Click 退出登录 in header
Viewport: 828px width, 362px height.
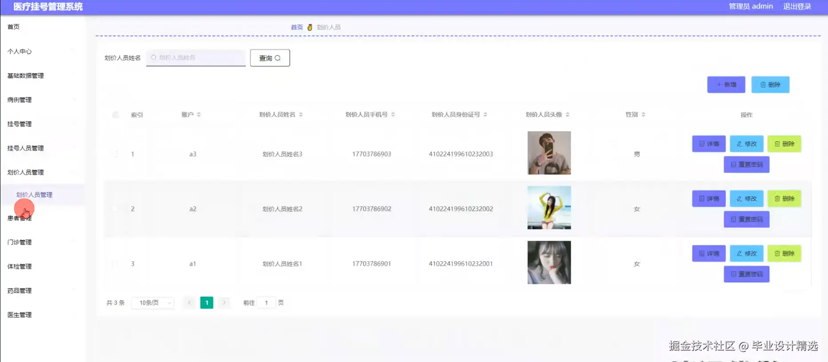(x=797, y=6)
